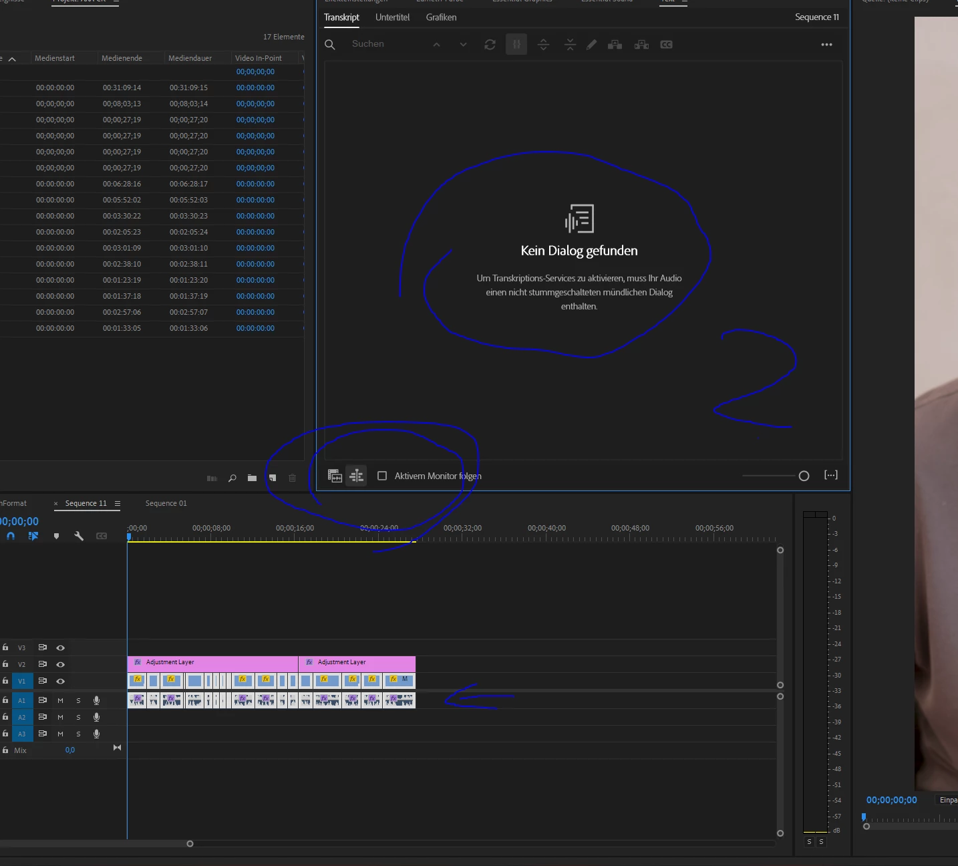
Task: Switch to the Untertitel tab
Action: pyautogui.click(x=392, y=17)
